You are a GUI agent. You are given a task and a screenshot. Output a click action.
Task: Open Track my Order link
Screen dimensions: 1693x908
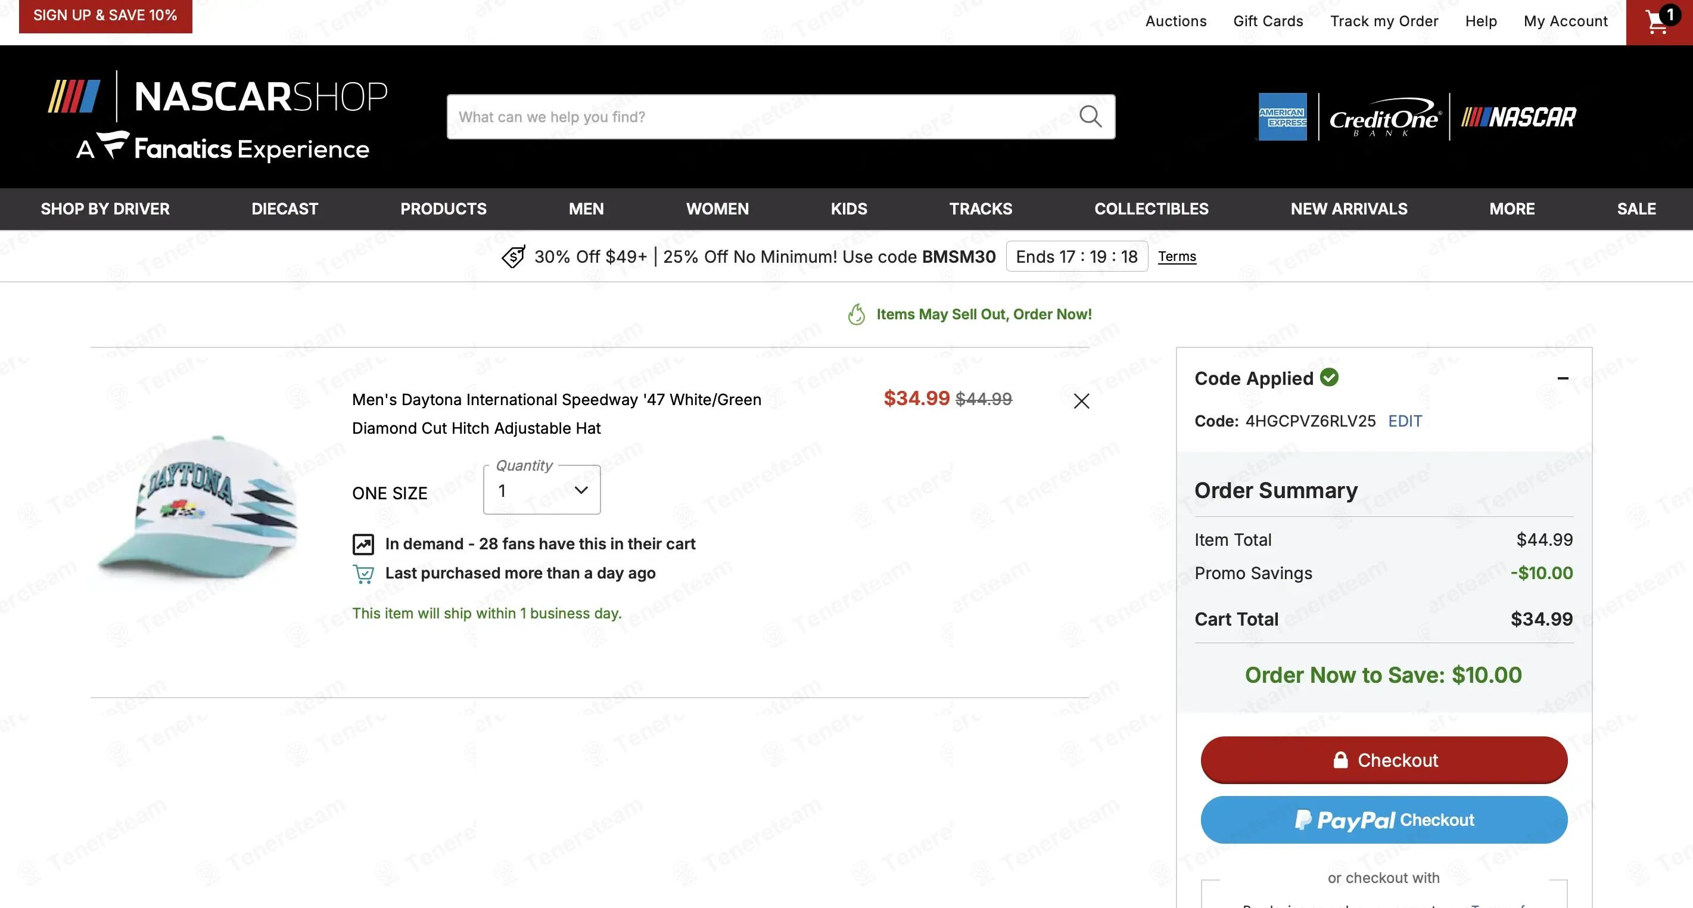pos(1384,21)
